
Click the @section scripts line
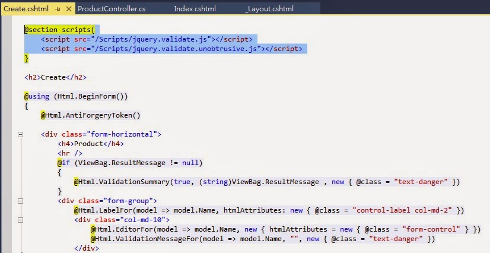pos(59,30)
